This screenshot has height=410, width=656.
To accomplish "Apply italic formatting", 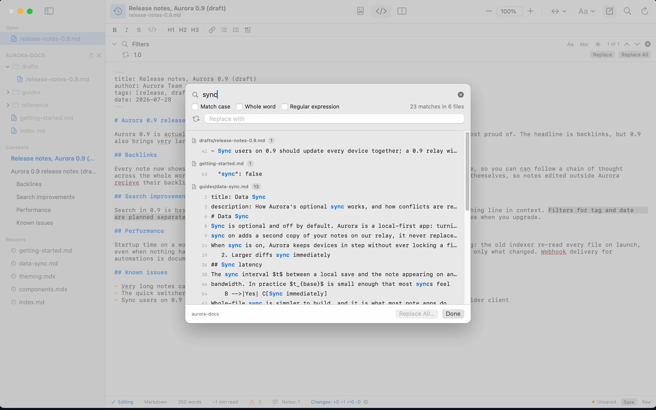I will [x=127, y=30].
